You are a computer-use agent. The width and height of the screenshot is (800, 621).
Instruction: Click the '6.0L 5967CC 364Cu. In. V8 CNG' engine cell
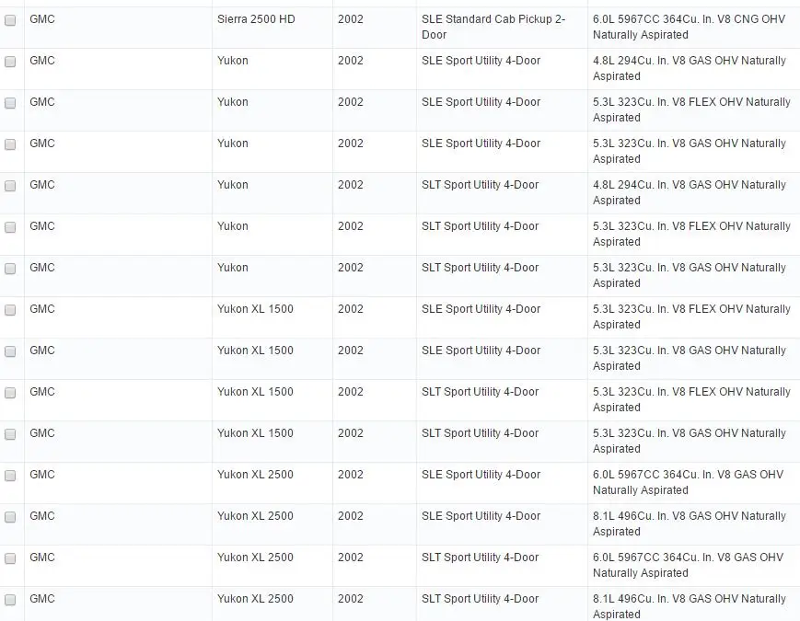[689, 27]
